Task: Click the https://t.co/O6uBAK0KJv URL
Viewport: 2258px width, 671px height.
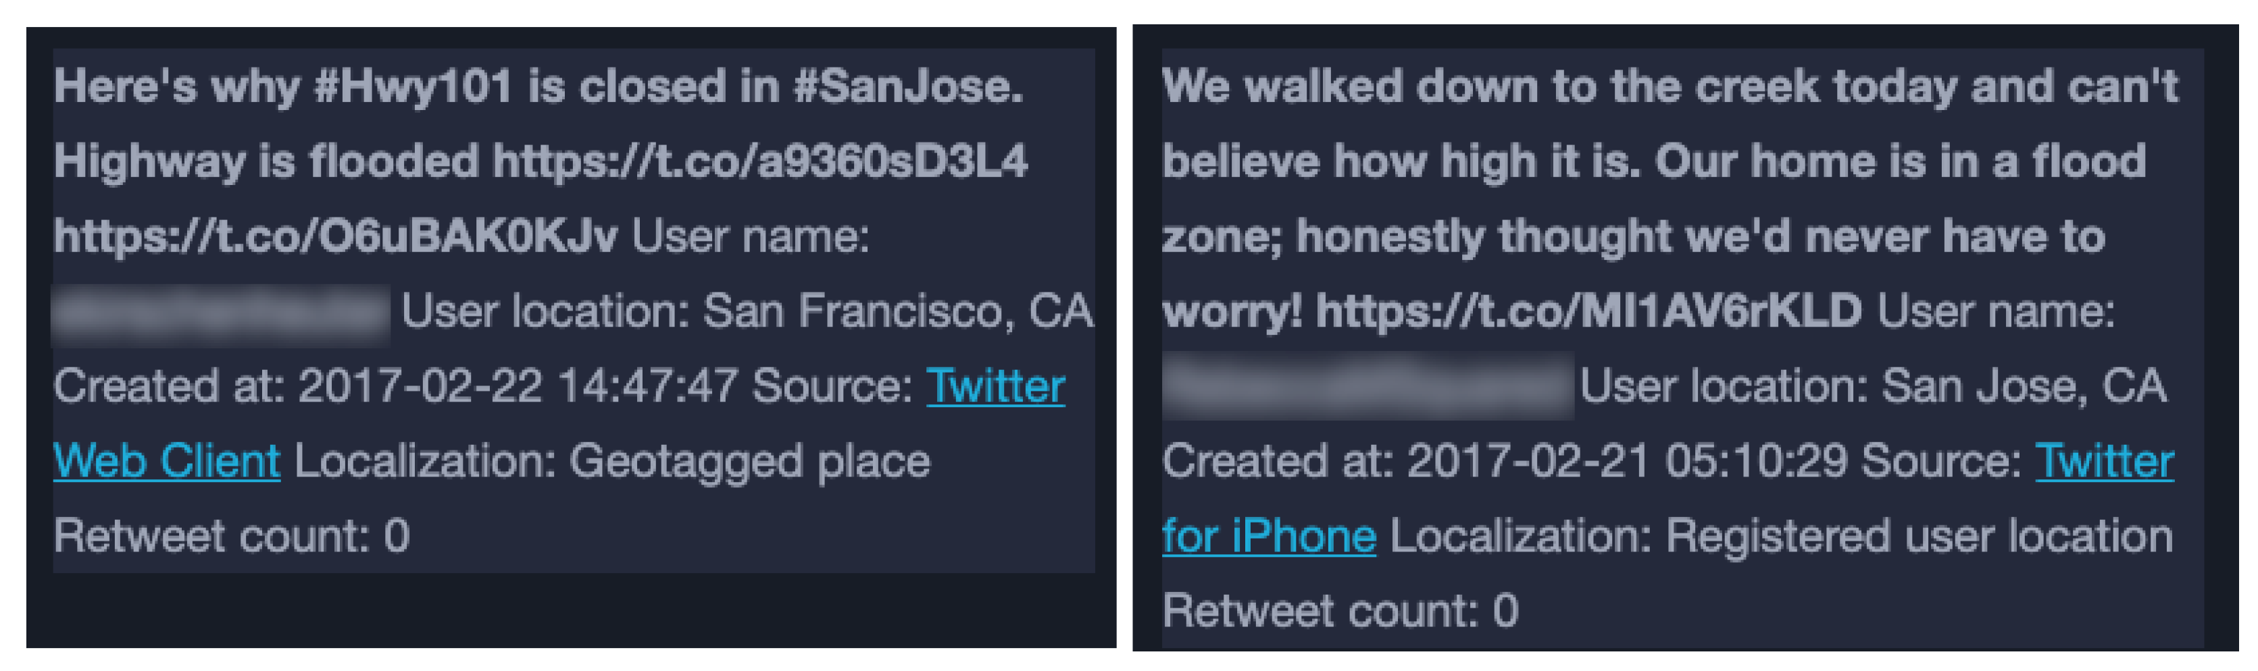Action: click(335, 236)
